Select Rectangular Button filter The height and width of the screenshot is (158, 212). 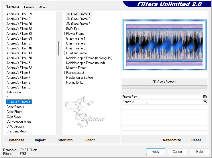point(79,78)
